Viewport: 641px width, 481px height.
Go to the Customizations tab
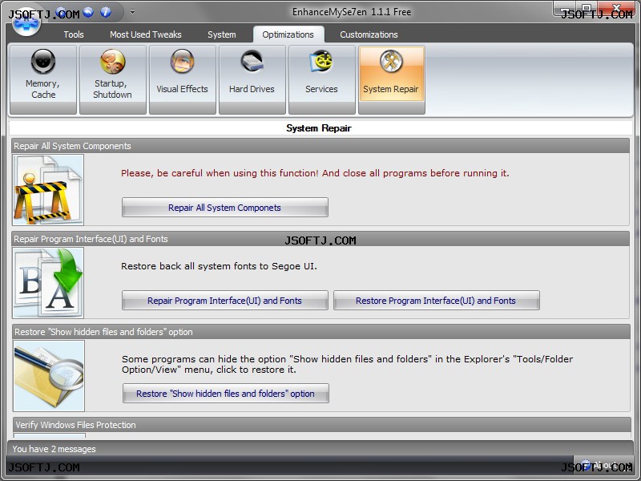pos(369,34)
